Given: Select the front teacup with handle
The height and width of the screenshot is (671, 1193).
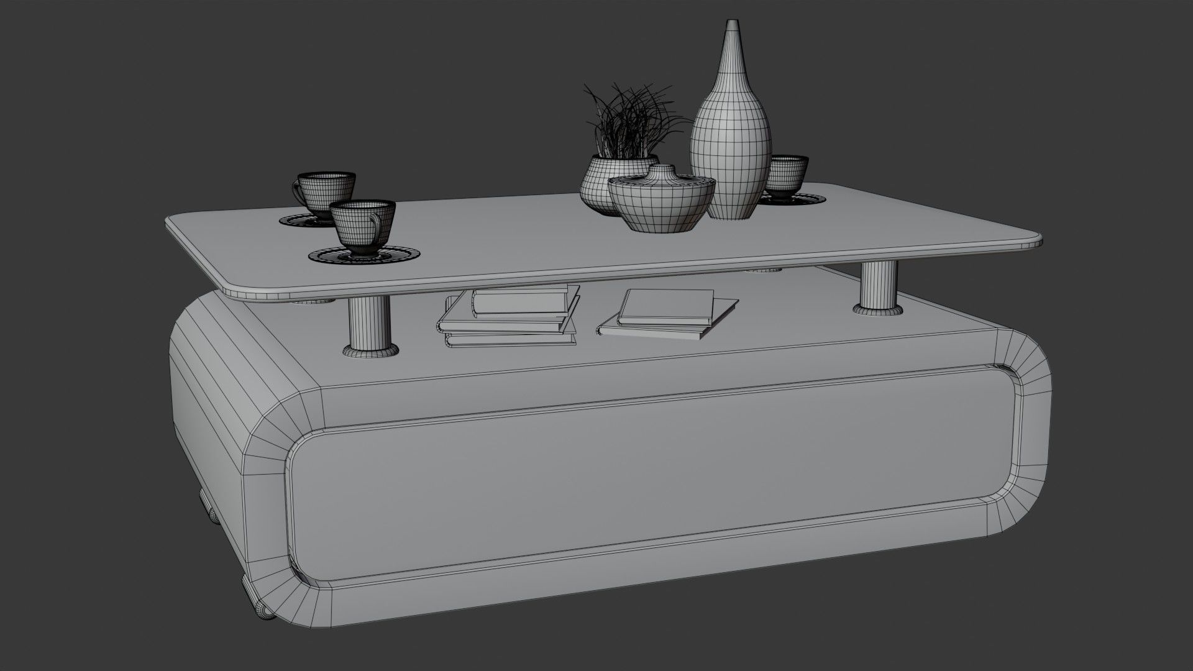Looking at the screenshot, I should (363, 229).
